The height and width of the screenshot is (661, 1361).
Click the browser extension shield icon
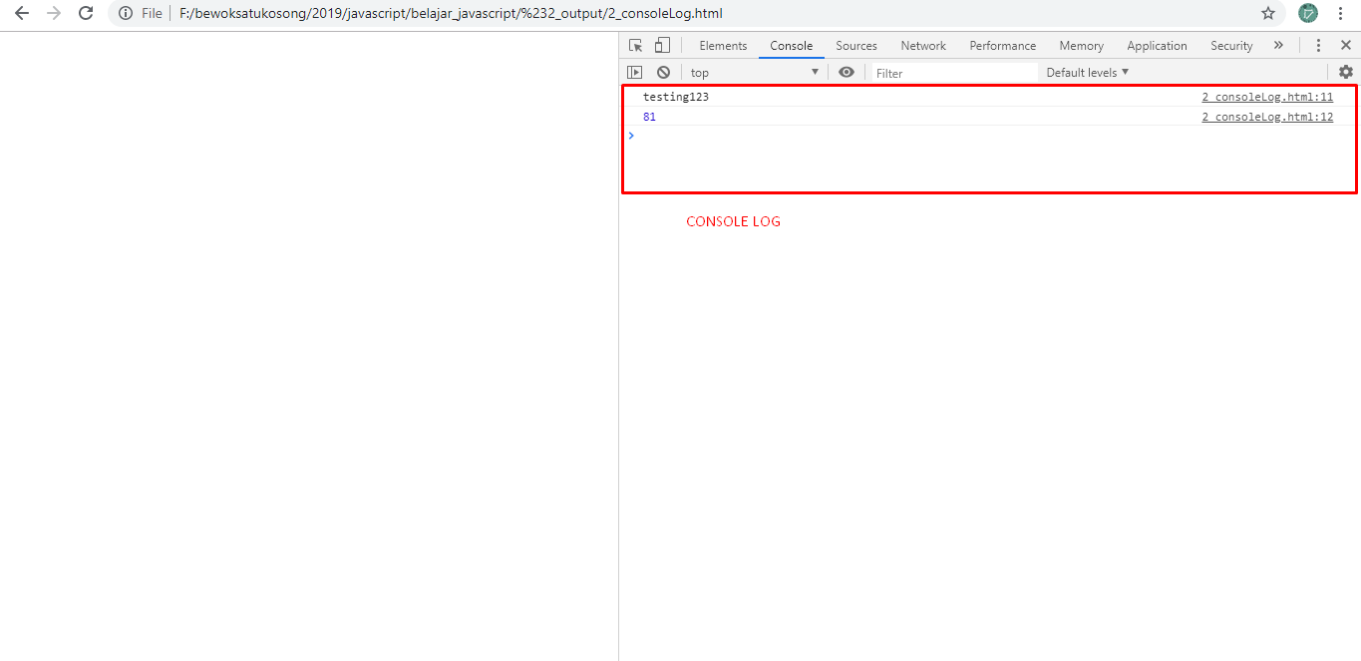point(1307,13)
